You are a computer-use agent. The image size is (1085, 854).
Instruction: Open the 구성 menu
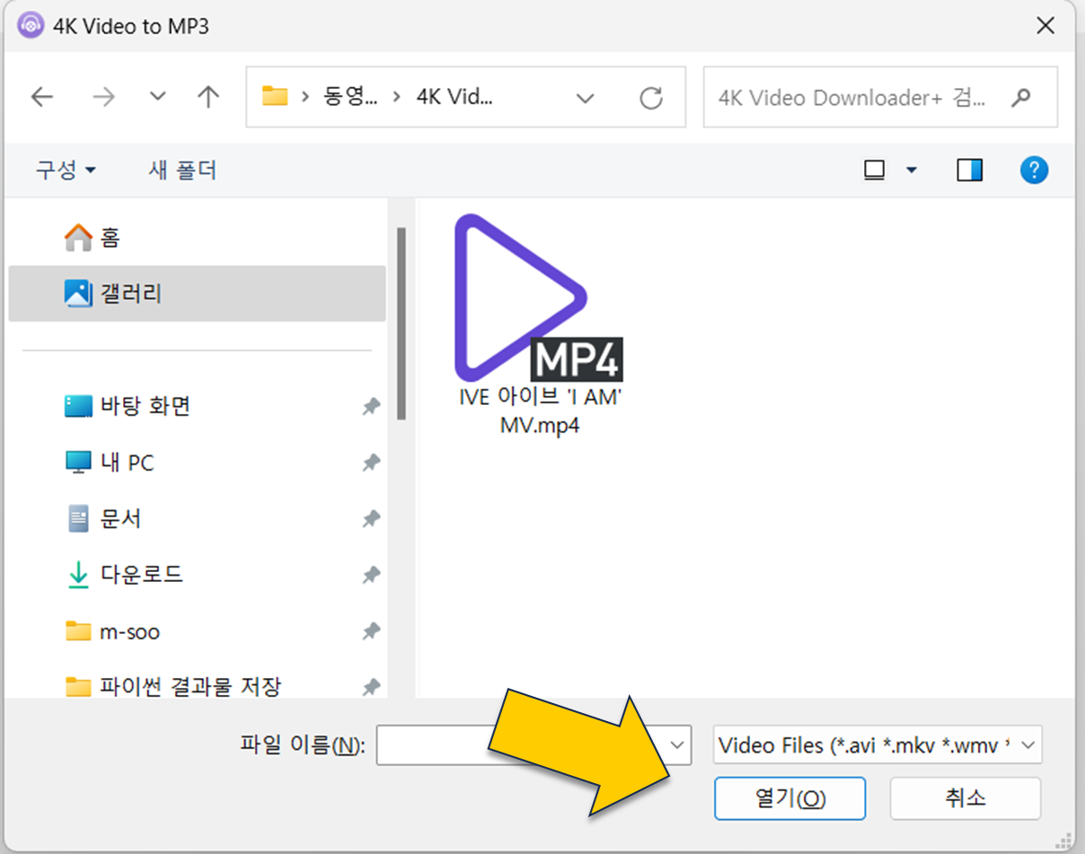[66, 170]
